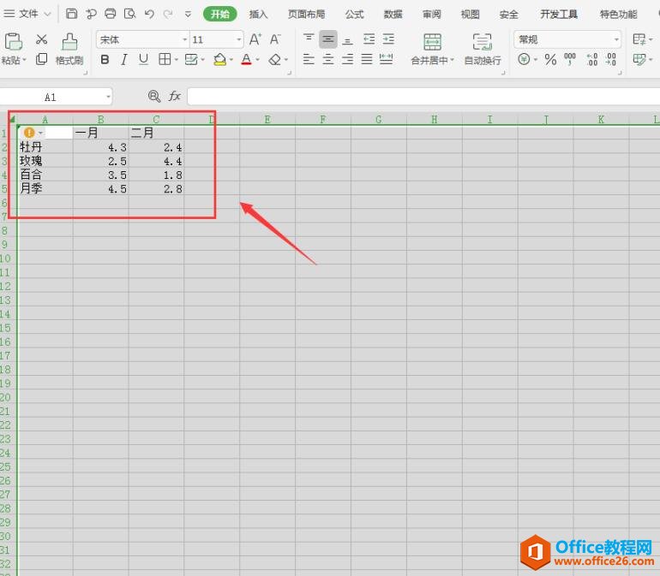This screenshot has width=660, height=576.
Task: Open the Review tab
Action: (x=431, y=15)
